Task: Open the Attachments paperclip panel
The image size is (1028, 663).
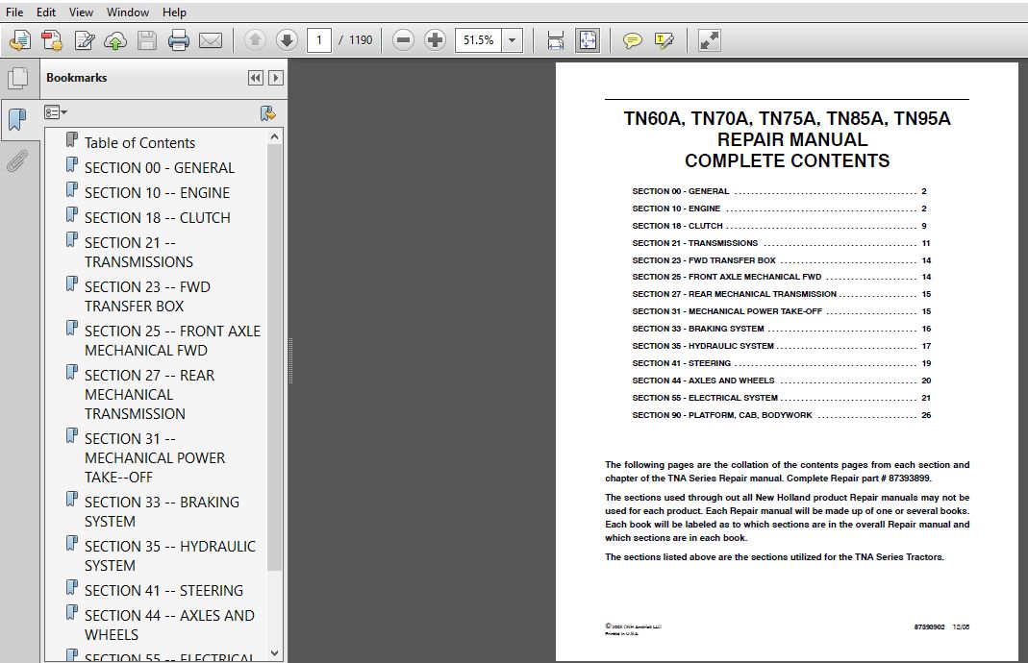Action: pyautogui.click(x=17, y=160)
